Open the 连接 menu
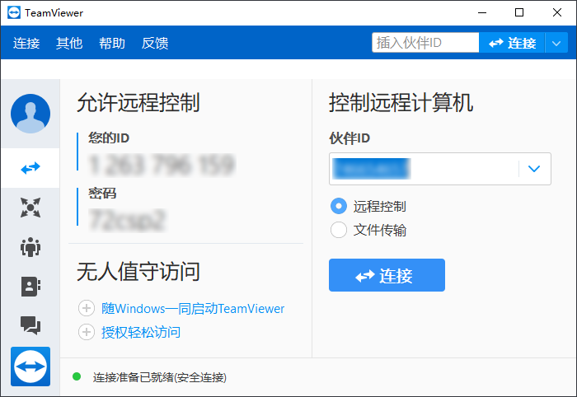Screen dimensions: 577x397 click(26, 43)
